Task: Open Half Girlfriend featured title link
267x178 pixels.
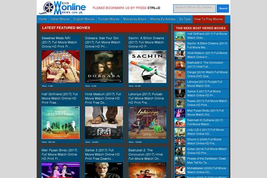Action: (x=60, y=98)
